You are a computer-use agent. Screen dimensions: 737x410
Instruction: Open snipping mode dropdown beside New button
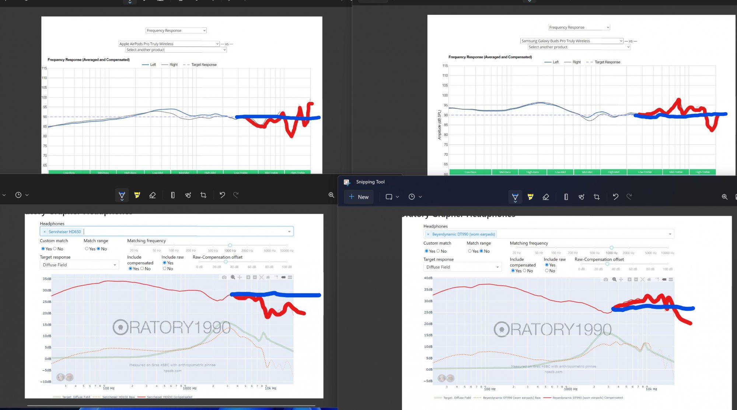(x=392, y=197)
